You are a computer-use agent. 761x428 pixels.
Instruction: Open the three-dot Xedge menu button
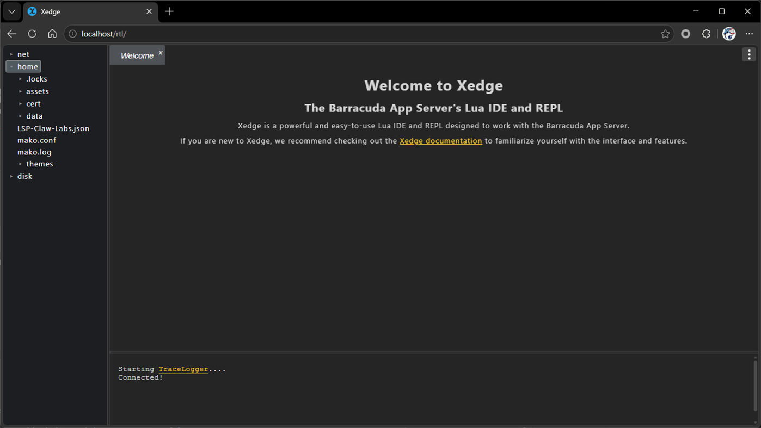[749, 54]
